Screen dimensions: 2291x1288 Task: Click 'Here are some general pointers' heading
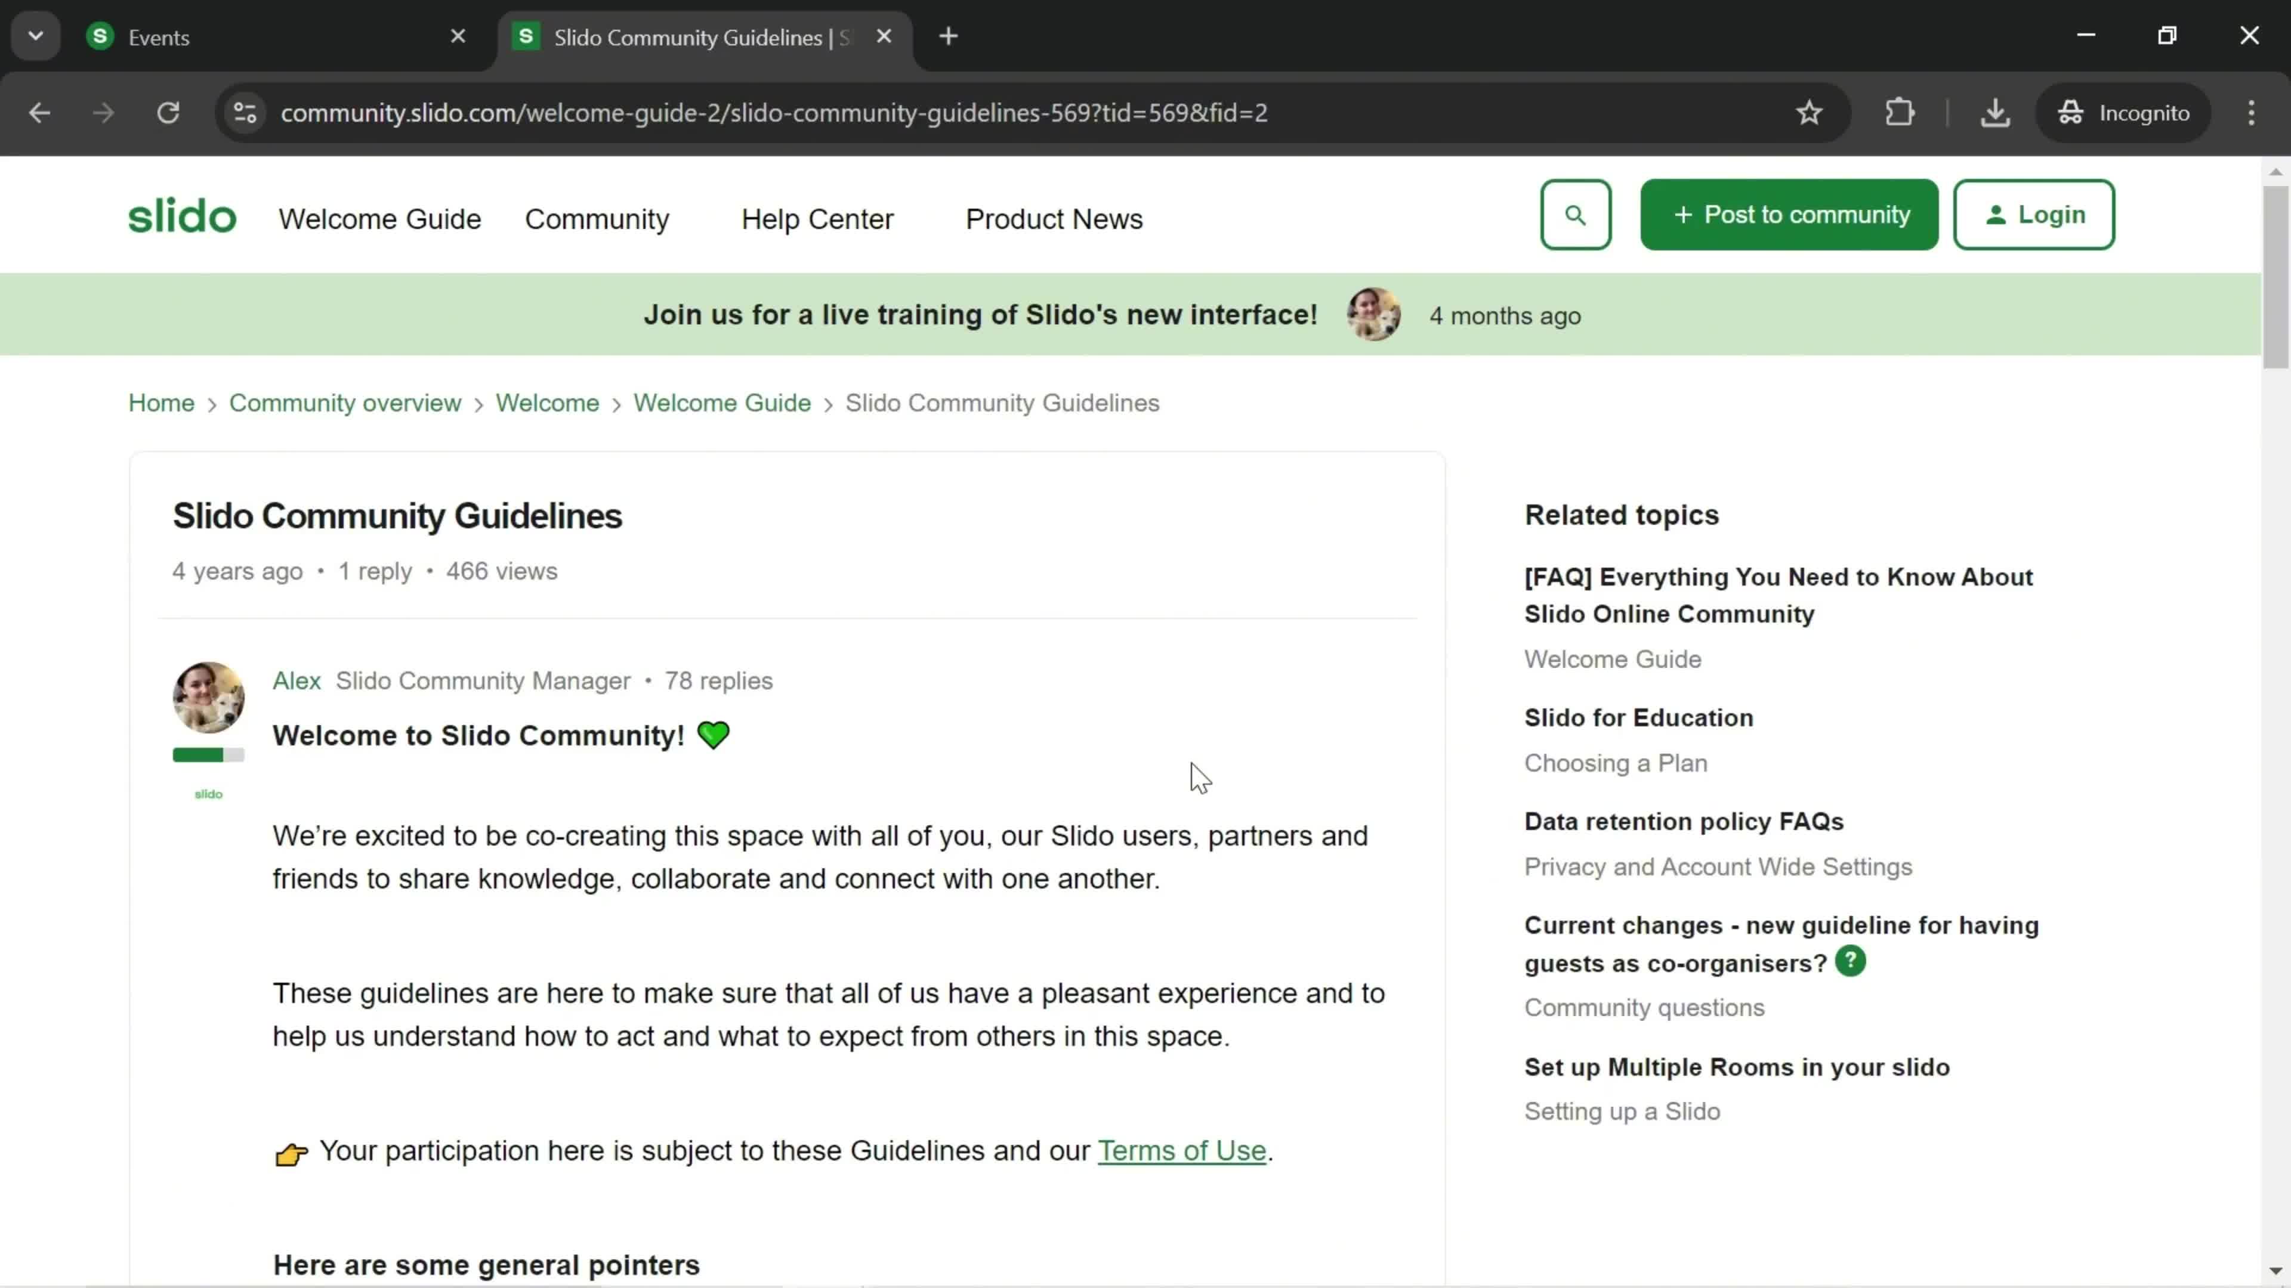[x=486, y=1266]
